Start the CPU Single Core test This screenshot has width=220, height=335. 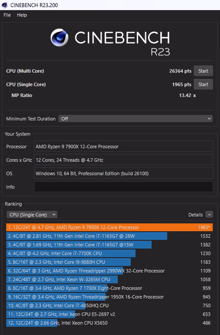tap(203, 85)
